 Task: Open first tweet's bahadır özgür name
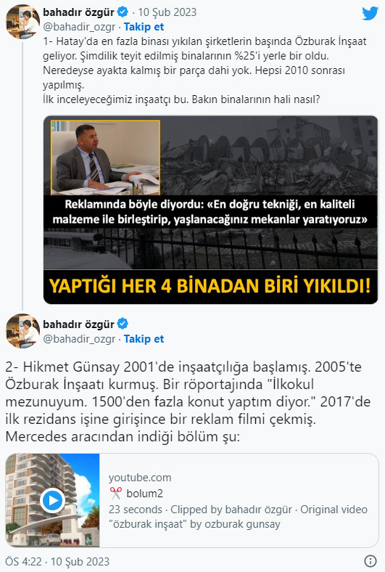pos(79,12)
